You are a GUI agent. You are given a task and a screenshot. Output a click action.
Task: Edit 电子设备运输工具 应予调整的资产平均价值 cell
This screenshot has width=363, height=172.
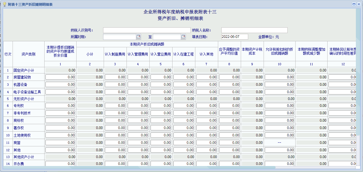coord(229,92)
